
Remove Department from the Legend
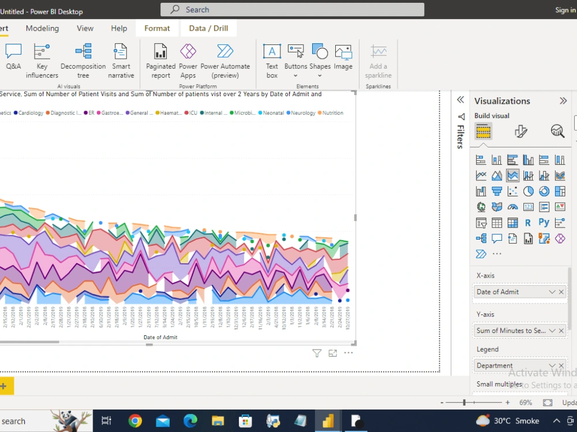click(x=561, y=366)
